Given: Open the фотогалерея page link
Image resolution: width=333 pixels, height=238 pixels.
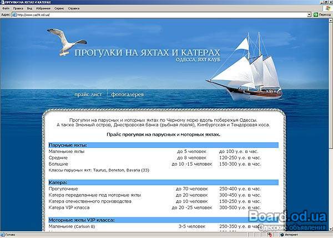Looking at the screenshot, I should pyautogui.click(x=127, y=95).
